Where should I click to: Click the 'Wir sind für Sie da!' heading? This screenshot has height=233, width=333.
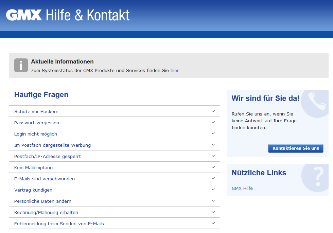(265, 98)
